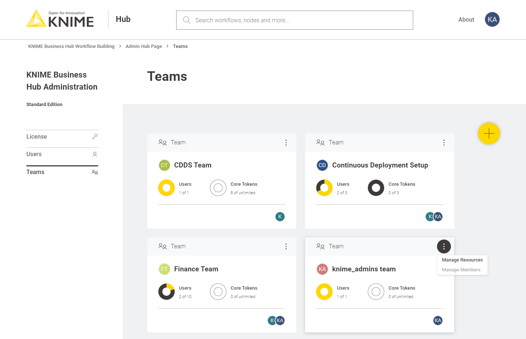Screen dimensions: 526x339
Task: Click the Teams page heading
Action: (x=167, y=76)
